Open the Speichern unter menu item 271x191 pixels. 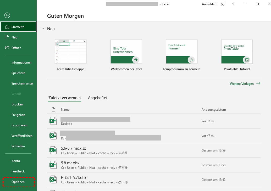22,83
